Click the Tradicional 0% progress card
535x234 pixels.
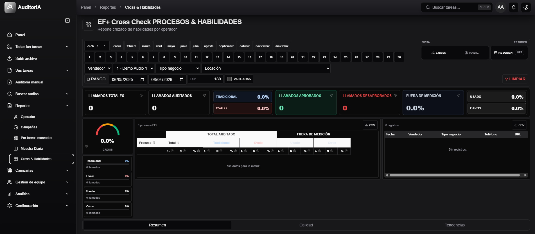pos(108,164)
